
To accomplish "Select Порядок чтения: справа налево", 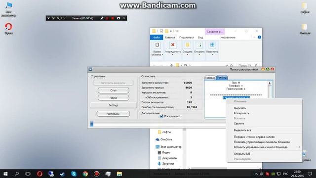I will pyautogui.click(x=254, y=137).
